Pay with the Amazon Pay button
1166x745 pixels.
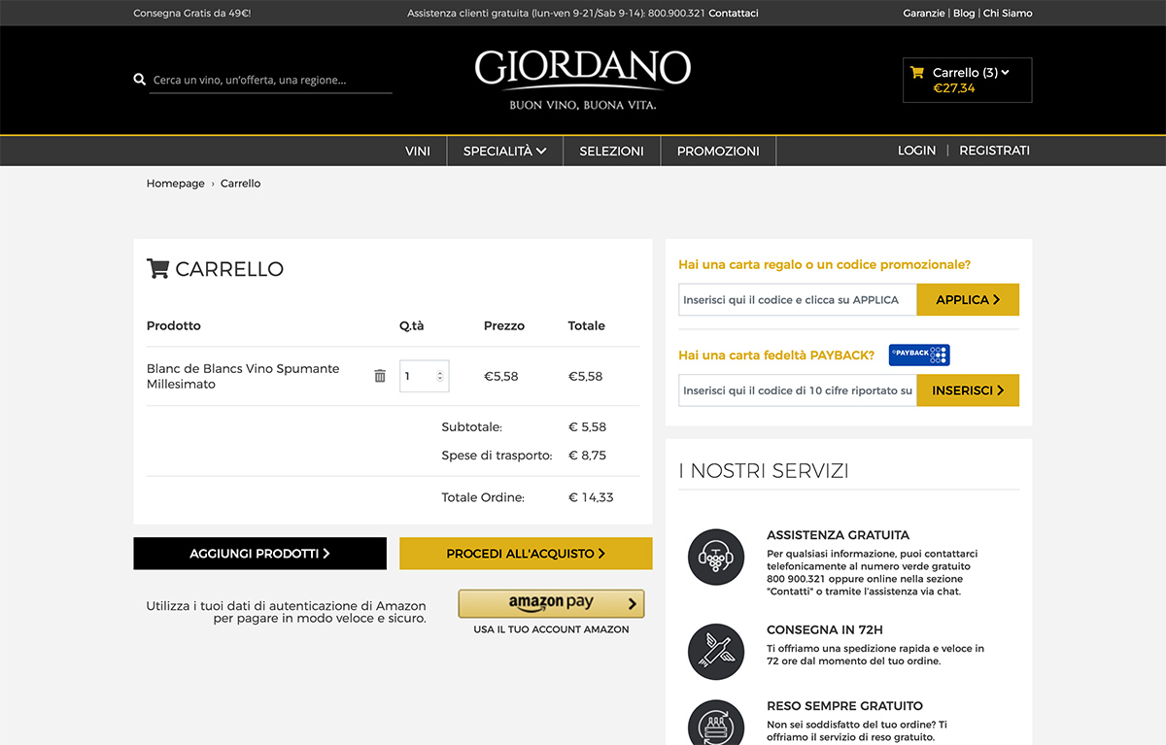tap(551, 603)
